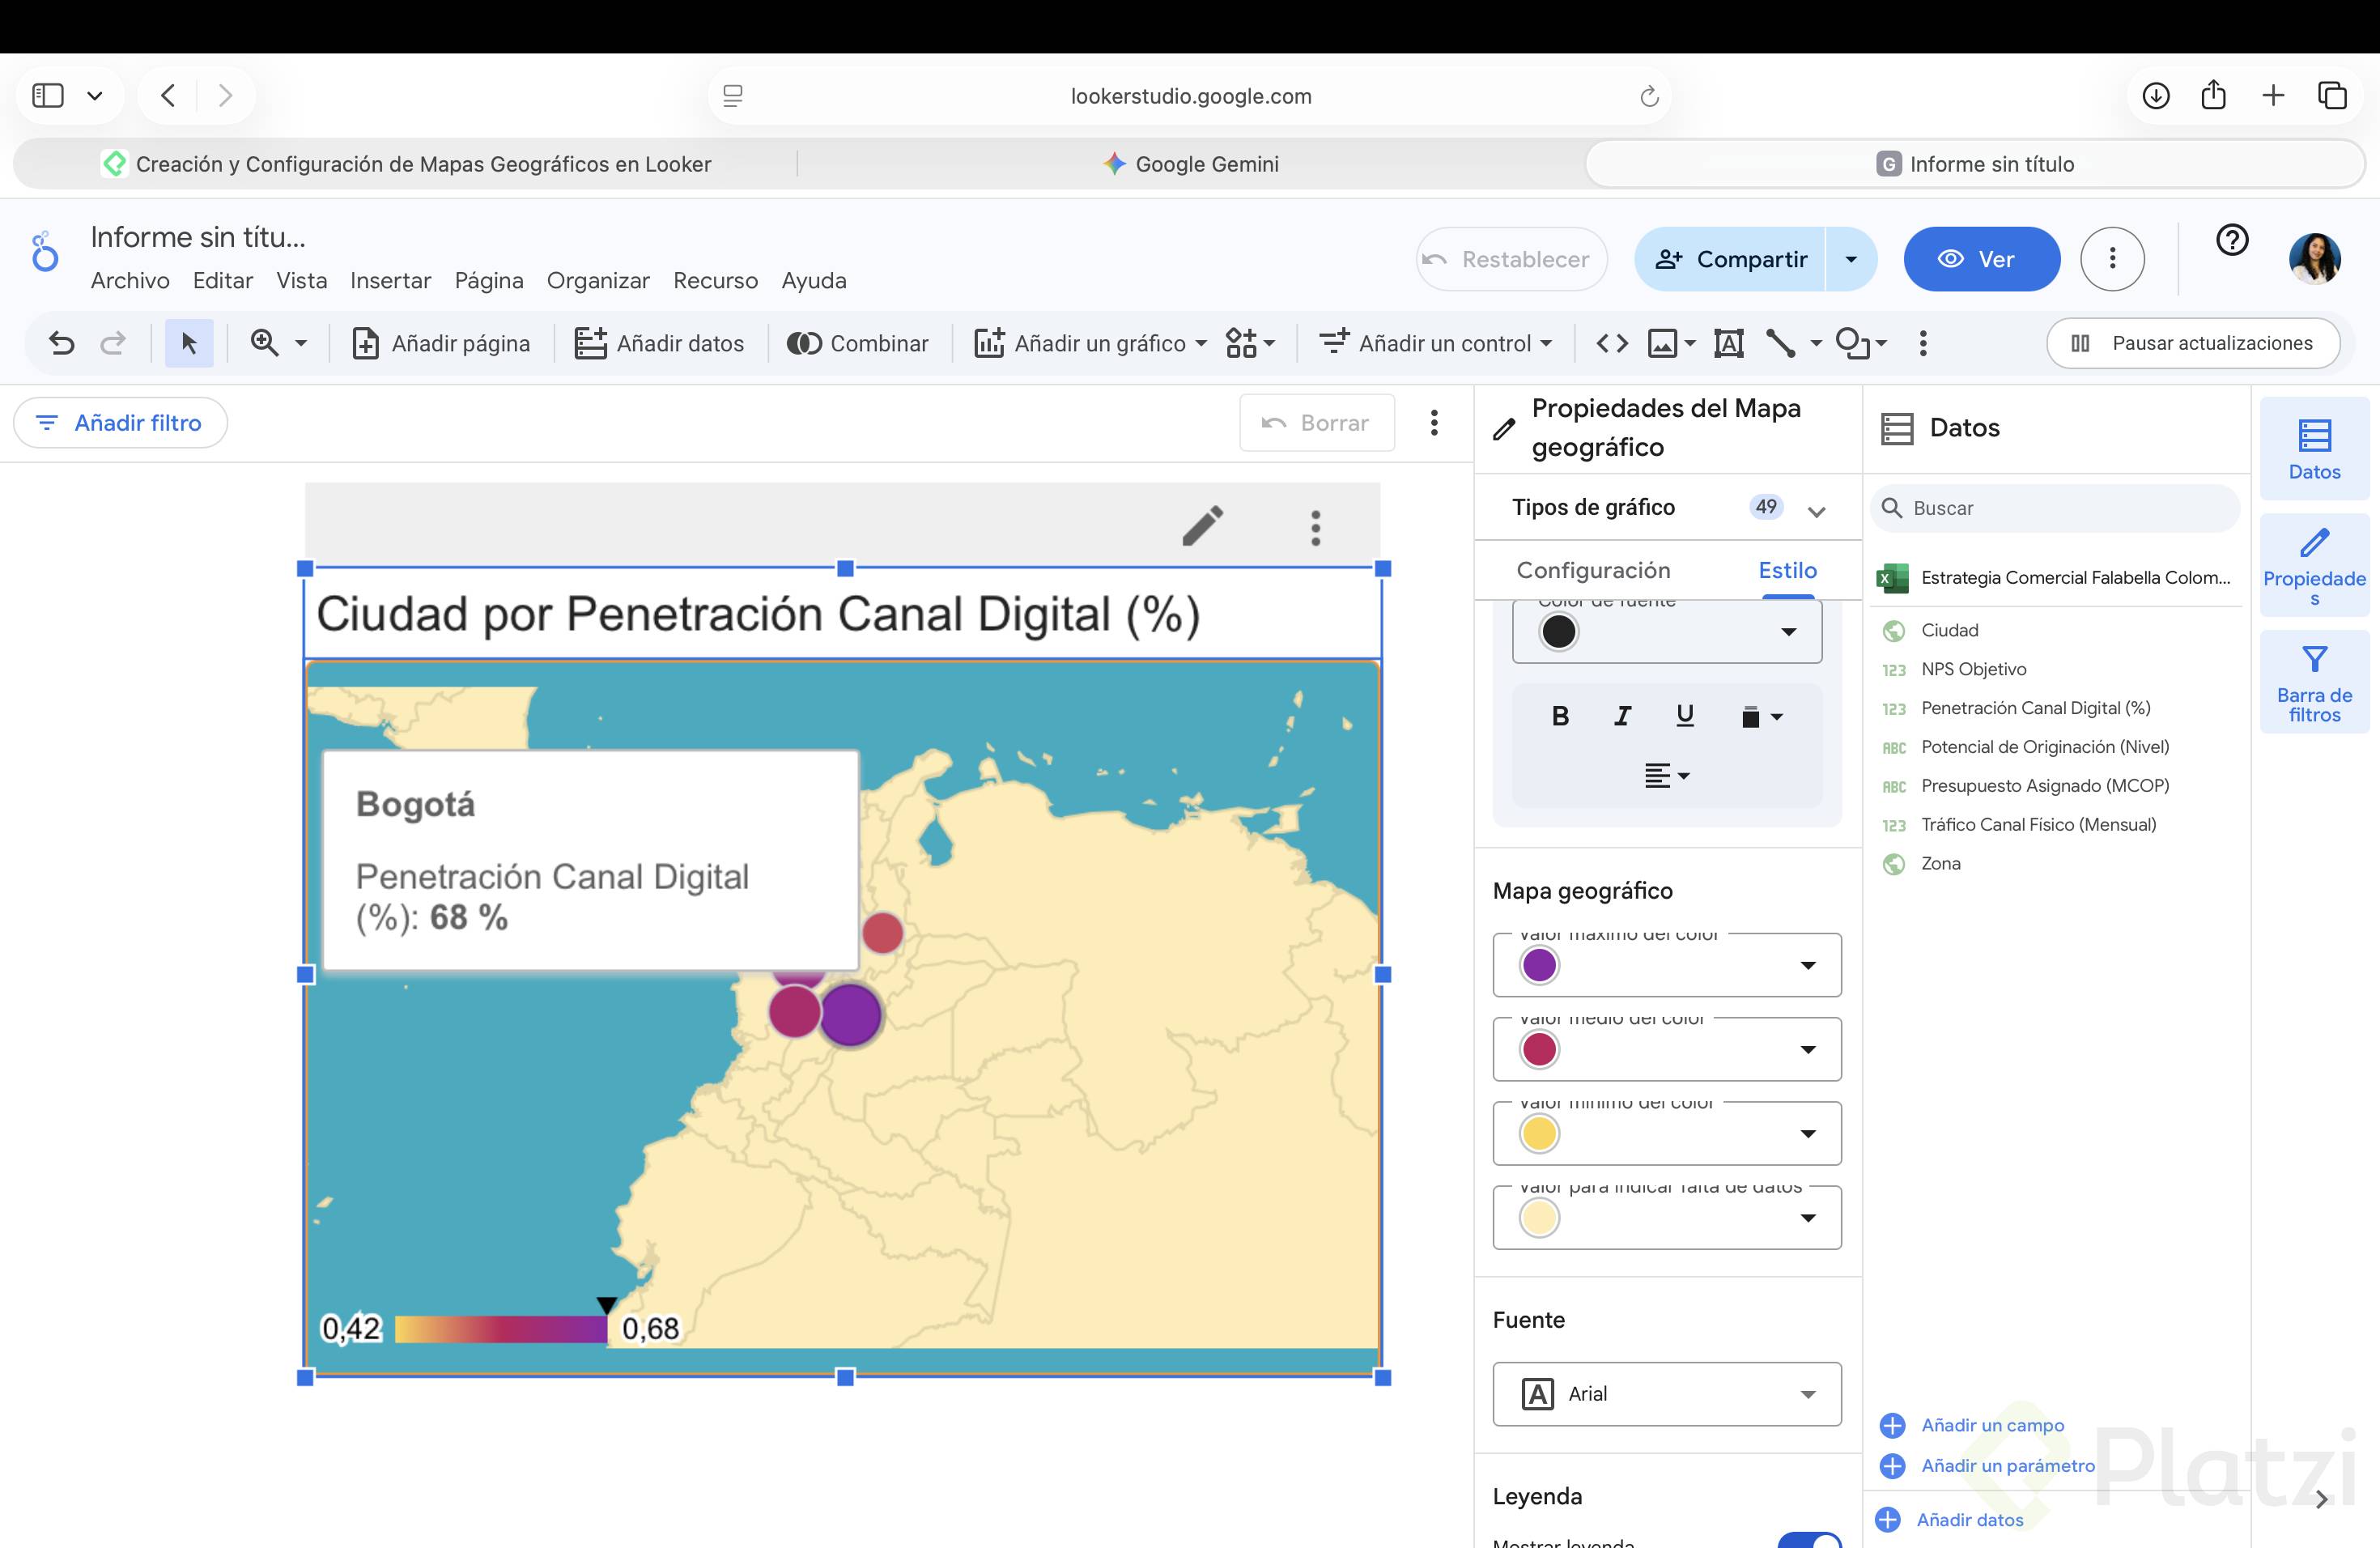This screenshot has height=1548, width=2380.
Task: Click the undo arrow in toolbar
Action: pos(62,343)
